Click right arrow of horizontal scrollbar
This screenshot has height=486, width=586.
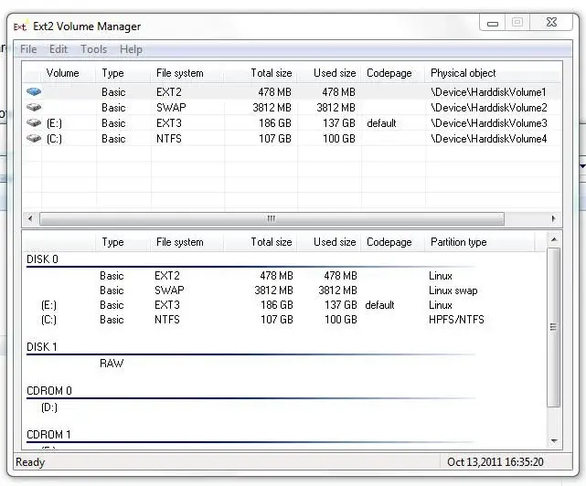pyautogui.click(x=553, y=218)
